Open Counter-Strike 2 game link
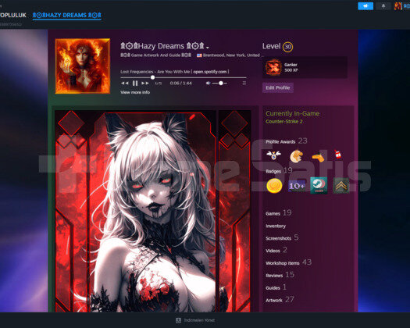 (x=284, y=121)
